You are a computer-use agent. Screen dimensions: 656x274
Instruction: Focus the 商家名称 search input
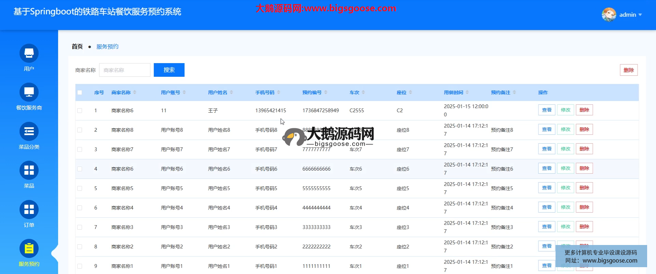125,70
